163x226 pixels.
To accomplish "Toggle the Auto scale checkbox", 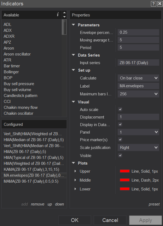I will point(120,109).
